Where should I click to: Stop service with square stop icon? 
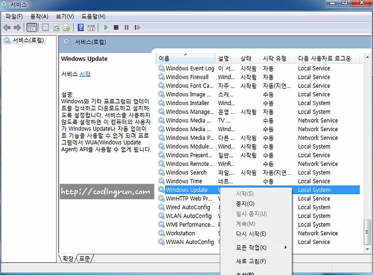point(116,27)
